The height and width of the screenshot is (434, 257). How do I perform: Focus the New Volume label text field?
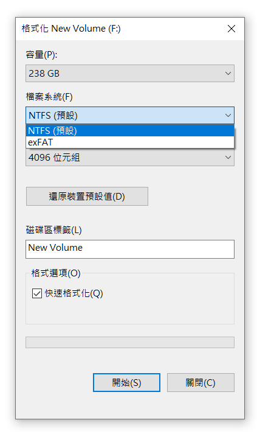click(x=130, y=249)
